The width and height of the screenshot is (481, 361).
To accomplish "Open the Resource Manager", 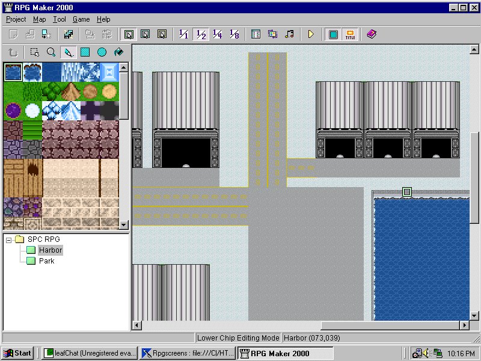I will [x=272, y=34].
